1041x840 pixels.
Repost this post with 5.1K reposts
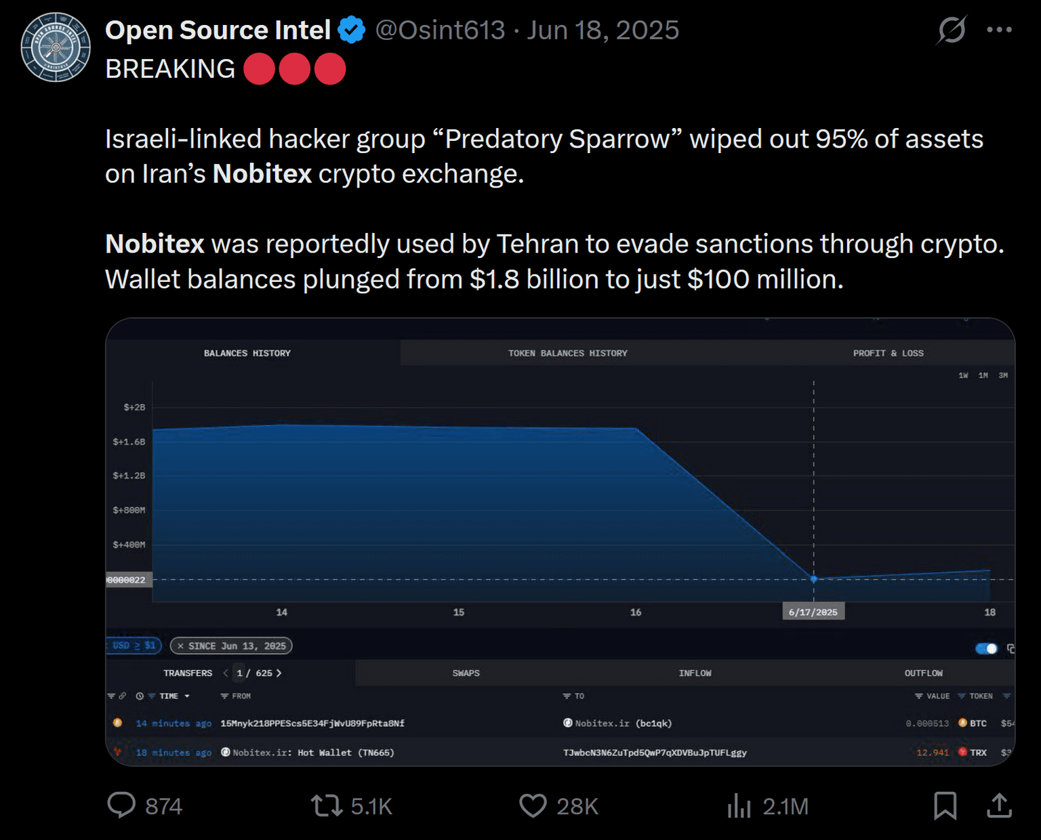[327, 805]
